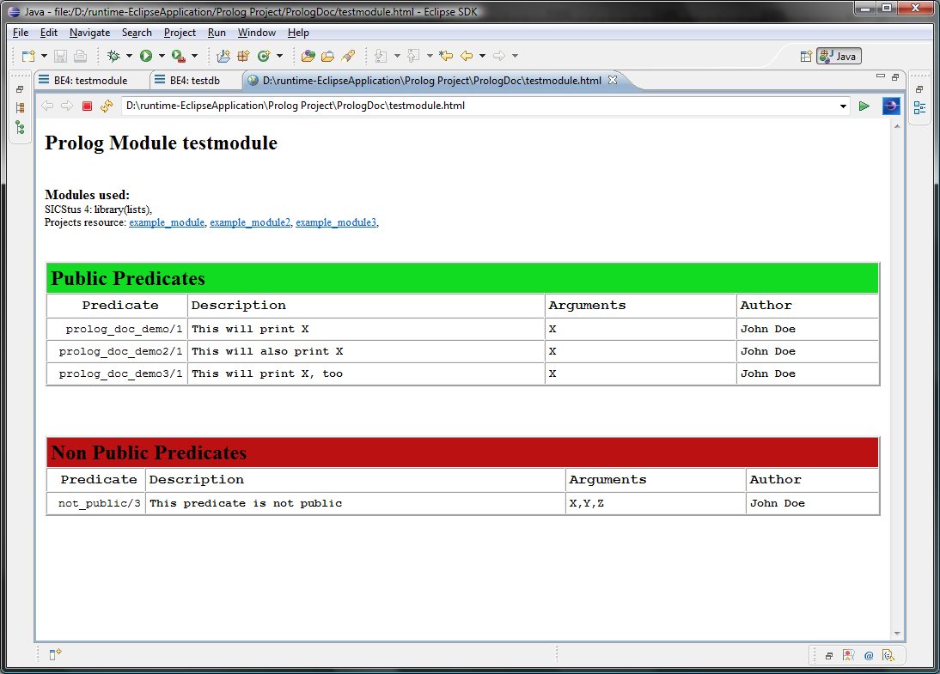This screenshot has height=674, width=940.
Task: Click the green Go to URL arrow
Action: (864, 106)
